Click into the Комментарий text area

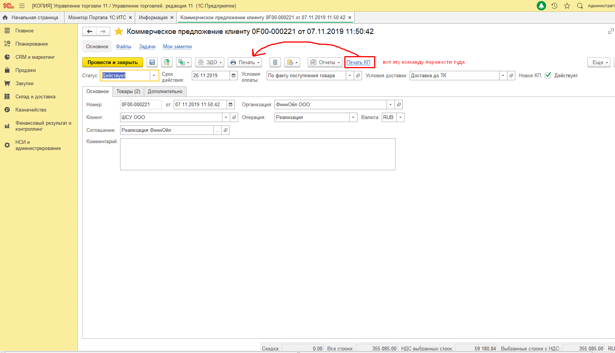click(x=257, y=154)
